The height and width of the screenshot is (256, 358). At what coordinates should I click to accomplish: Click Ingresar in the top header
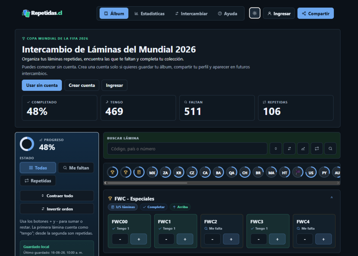279,14
